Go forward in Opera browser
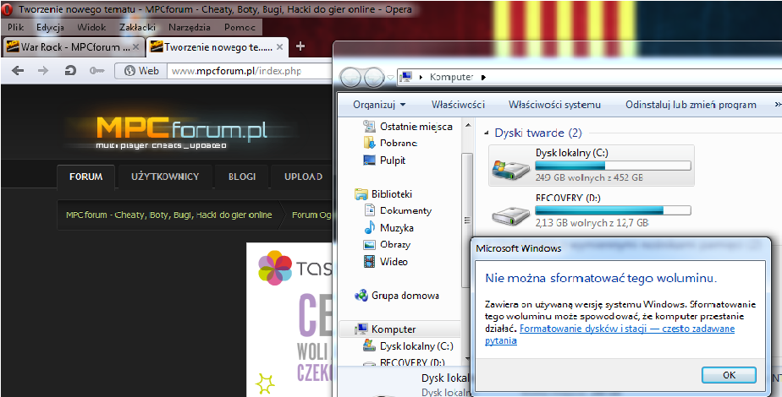The height and width of the screenshot is (397, 782). pyautogui.click(x=43, y=71)
